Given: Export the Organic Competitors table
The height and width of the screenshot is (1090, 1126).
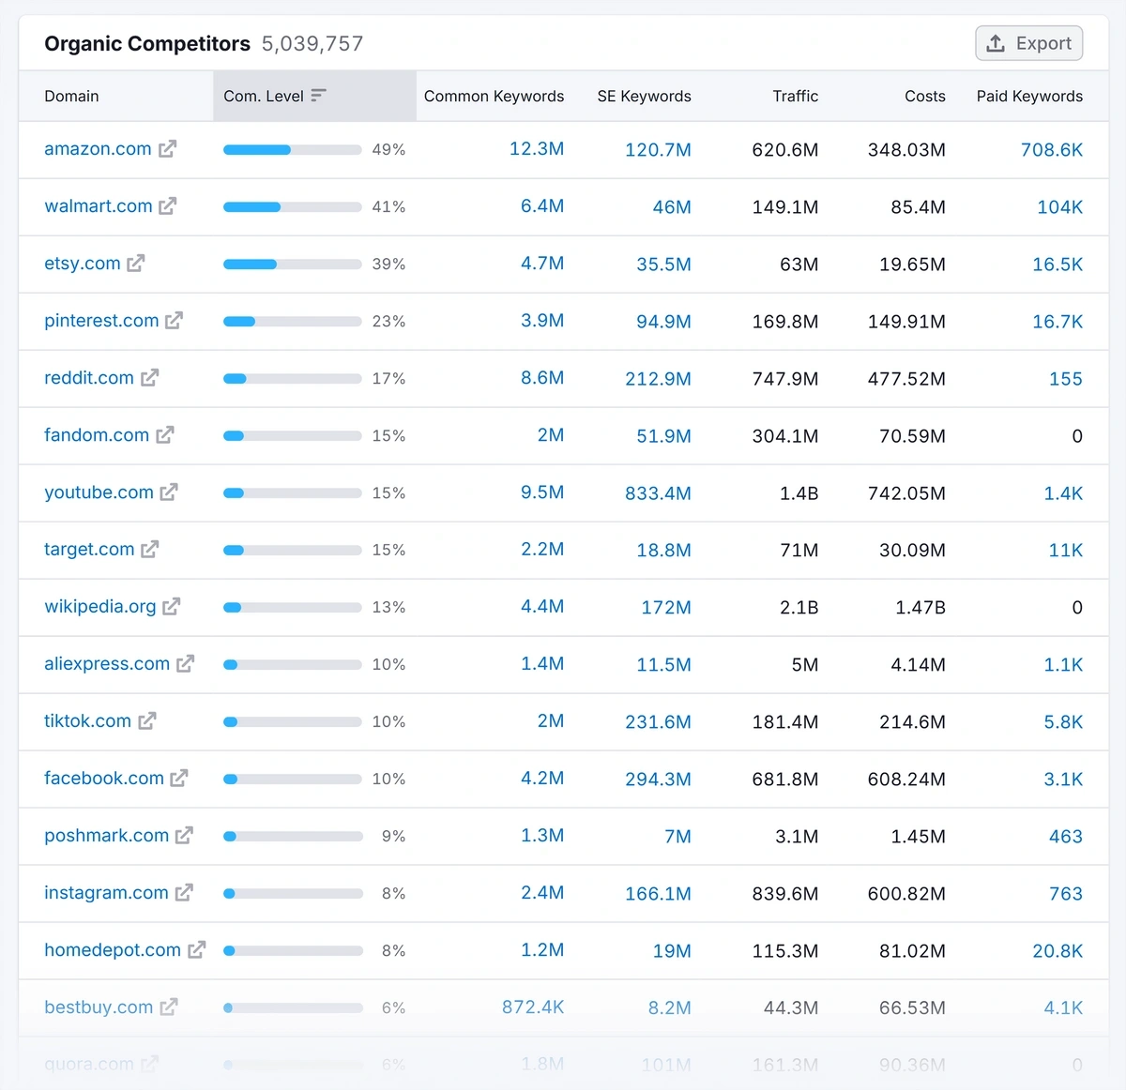Looking at the screenshot, I should 1029,43.
